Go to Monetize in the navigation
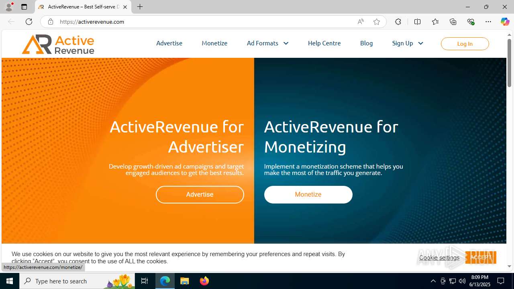This screenshot has height=289, width=514. click(214, 43)
